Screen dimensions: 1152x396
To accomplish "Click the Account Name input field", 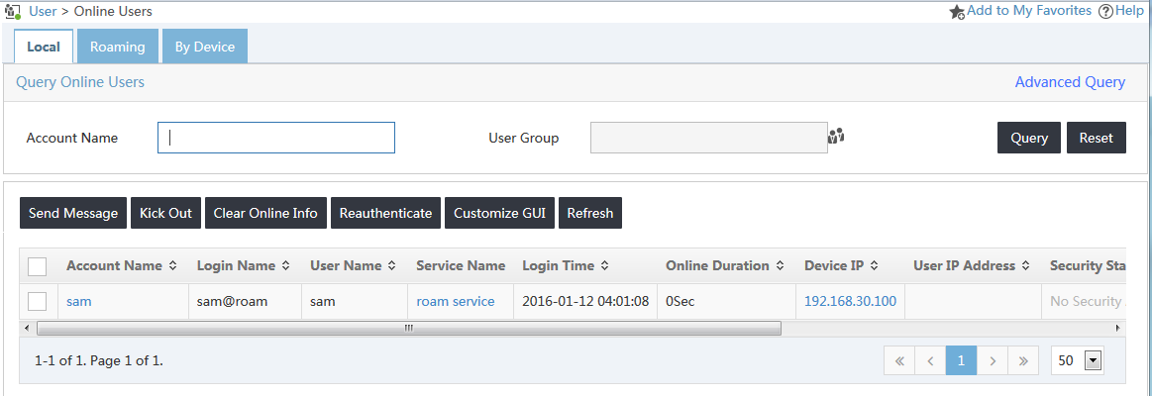I will [276, 138].
